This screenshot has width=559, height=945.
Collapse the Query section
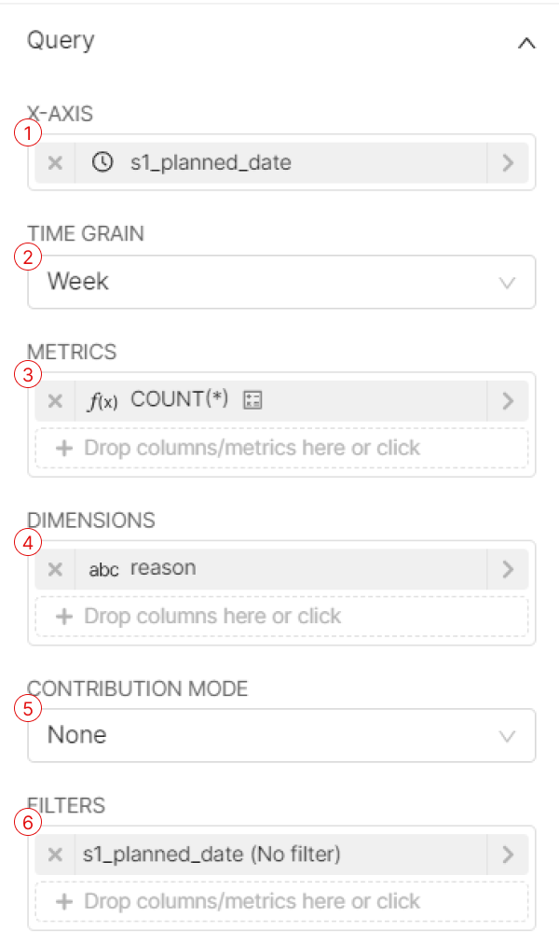pos(526,44)
